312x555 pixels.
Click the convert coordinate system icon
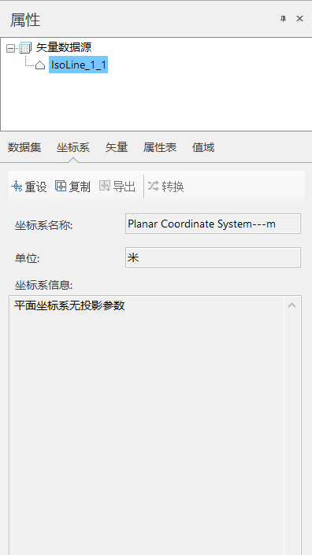click(154, 186)
